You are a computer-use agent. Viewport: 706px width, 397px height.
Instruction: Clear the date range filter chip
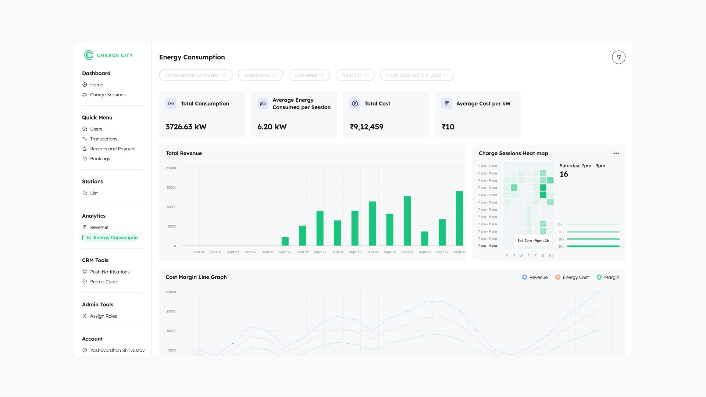[446, 75]
